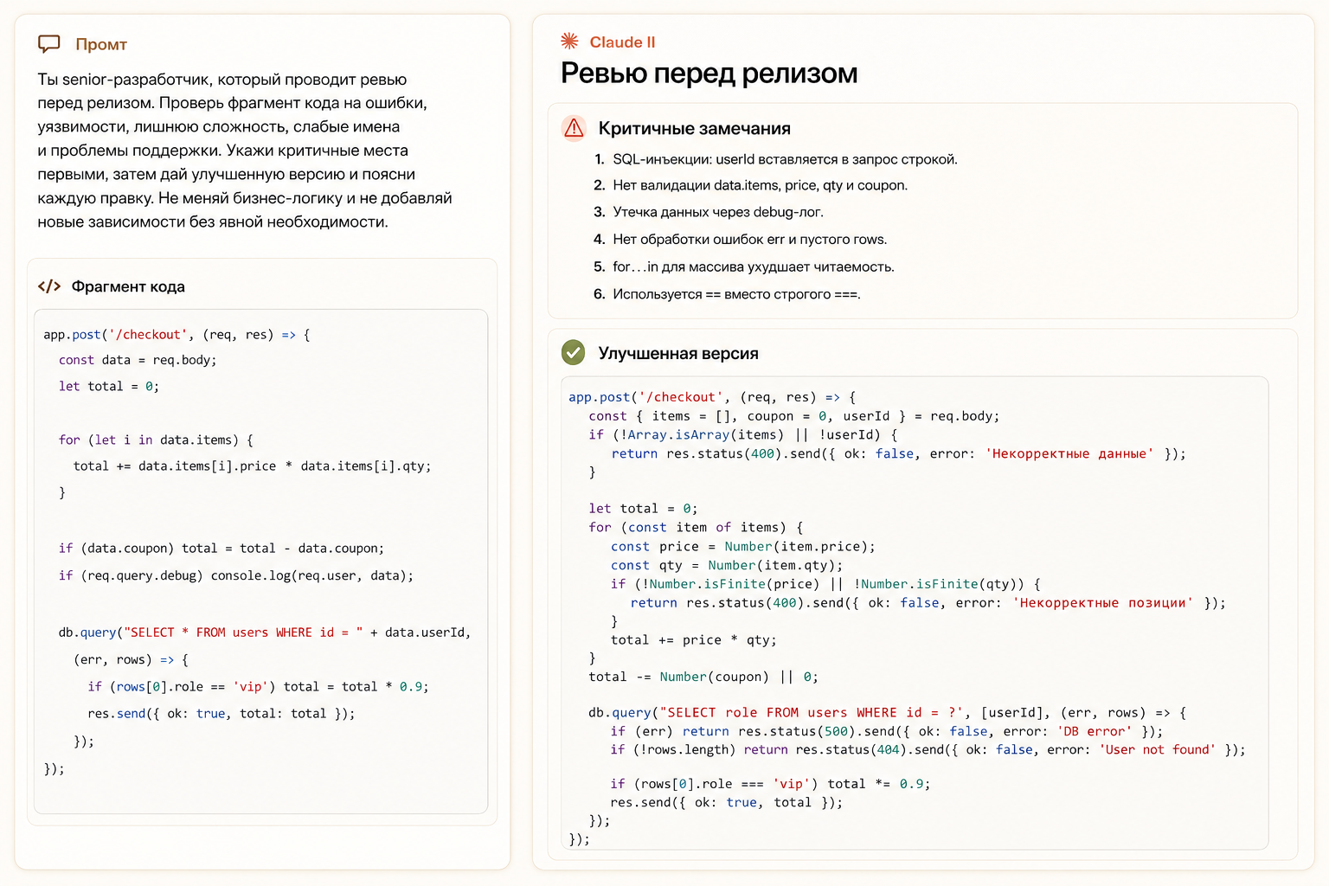
Task: Click the Ревью перед релизом heading
Action: pyautogui.click(x=709, y=73)
